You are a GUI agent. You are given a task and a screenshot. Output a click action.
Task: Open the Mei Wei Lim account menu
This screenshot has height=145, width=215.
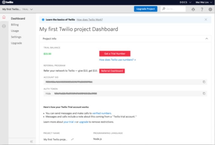(204, 2)
